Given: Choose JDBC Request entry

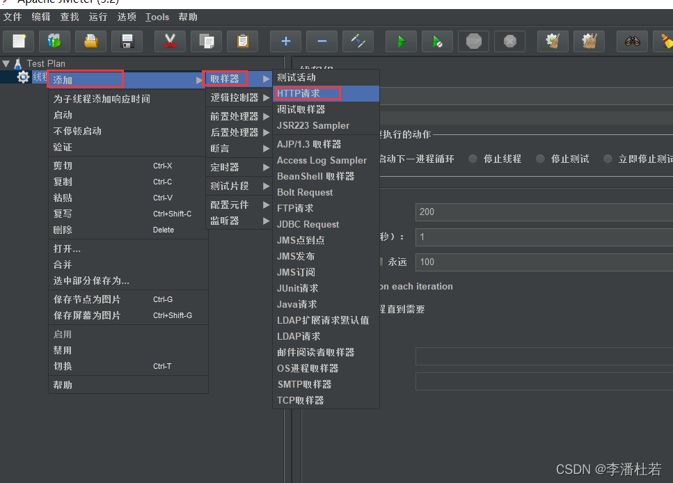Looking at the screenshot, I should [326, 224].
